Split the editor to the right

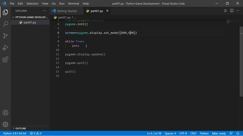click(232, 11)
